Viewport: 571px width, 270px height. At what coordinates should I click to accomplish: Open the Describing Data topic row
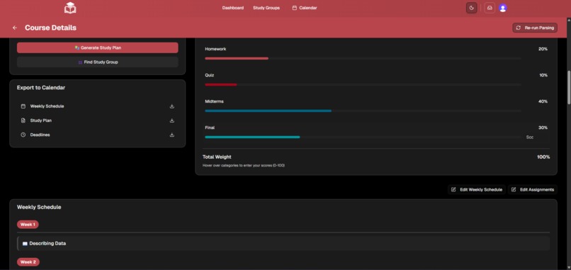click(283, 243)
